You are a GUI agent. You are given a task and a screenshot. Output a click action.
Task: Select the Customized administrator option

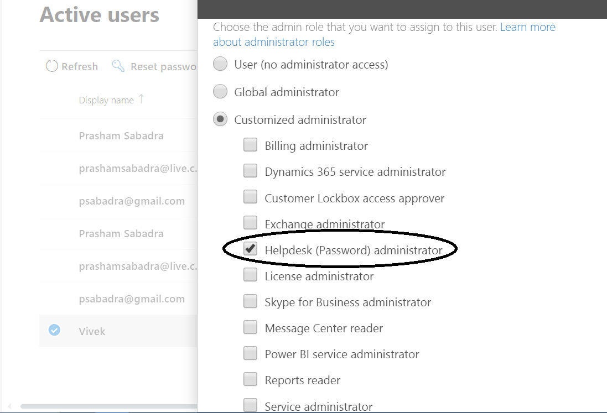click(x=220, y=119)
